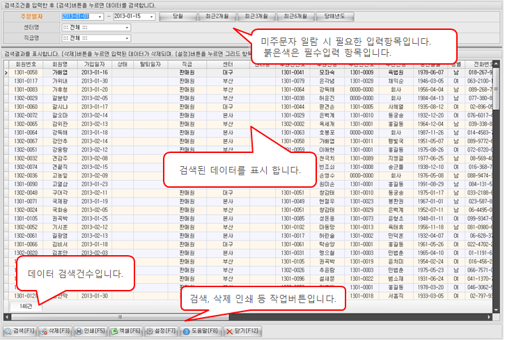
Task: Select member number 1301-0060 cell
Action: coord(26,107)
